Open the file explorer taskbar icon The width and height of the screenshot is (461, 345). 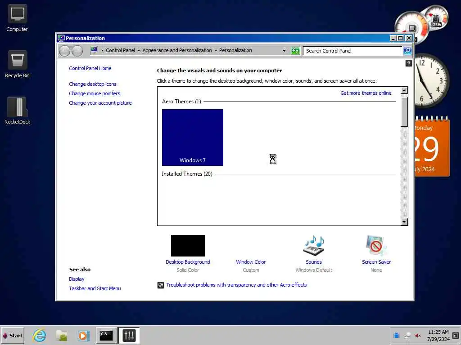point(62,336)
